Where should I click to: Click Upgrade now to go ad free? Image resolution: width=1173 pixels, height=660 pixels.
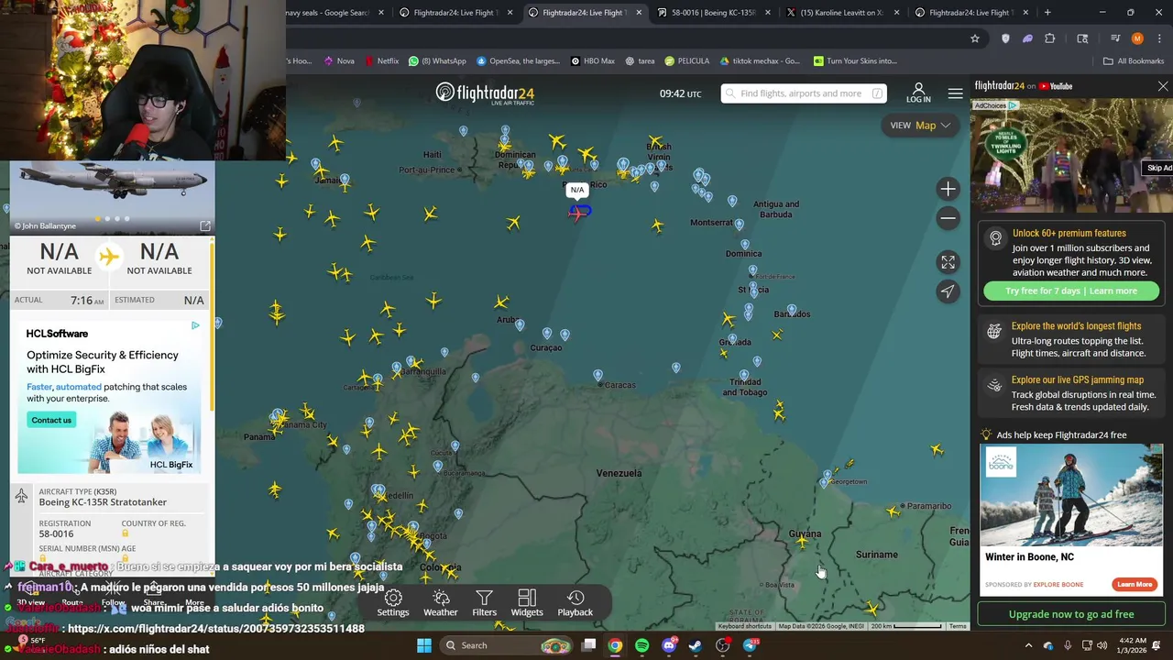pyautogui.click(x=1071, y=614)
